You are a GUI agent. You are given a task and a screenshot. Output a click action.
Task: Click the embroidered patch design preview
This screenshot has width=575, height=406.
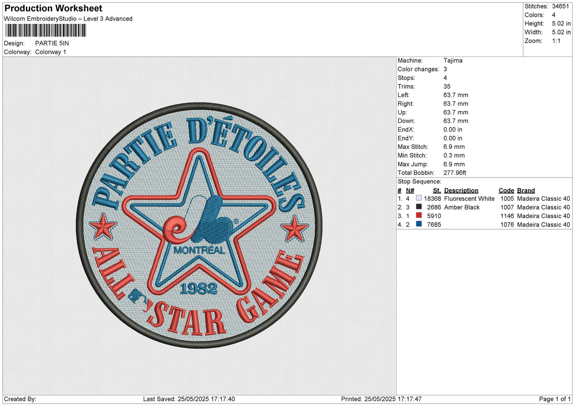199,226
